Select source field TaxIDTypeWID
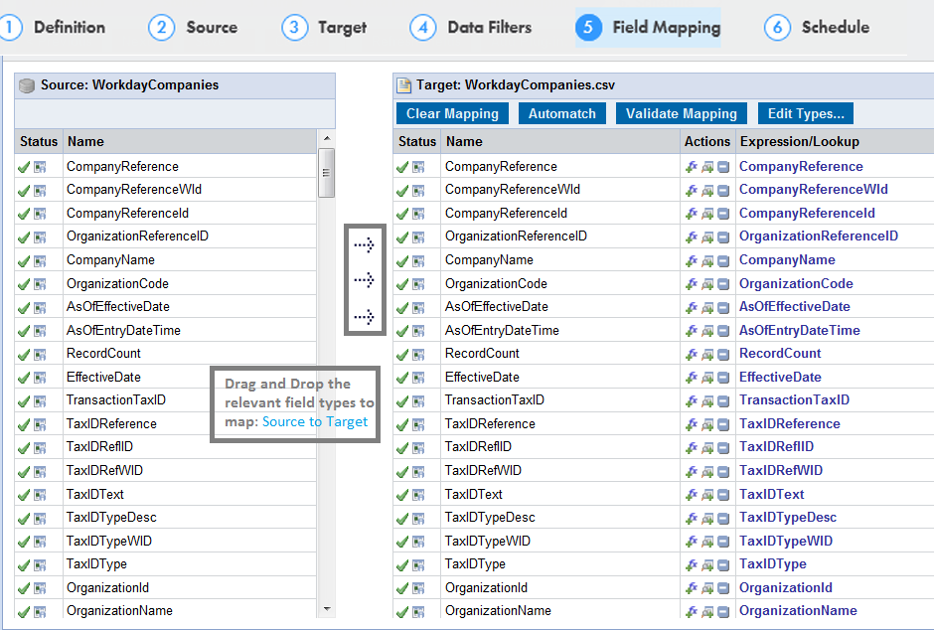The image size is (934, 630). (109, 542)
